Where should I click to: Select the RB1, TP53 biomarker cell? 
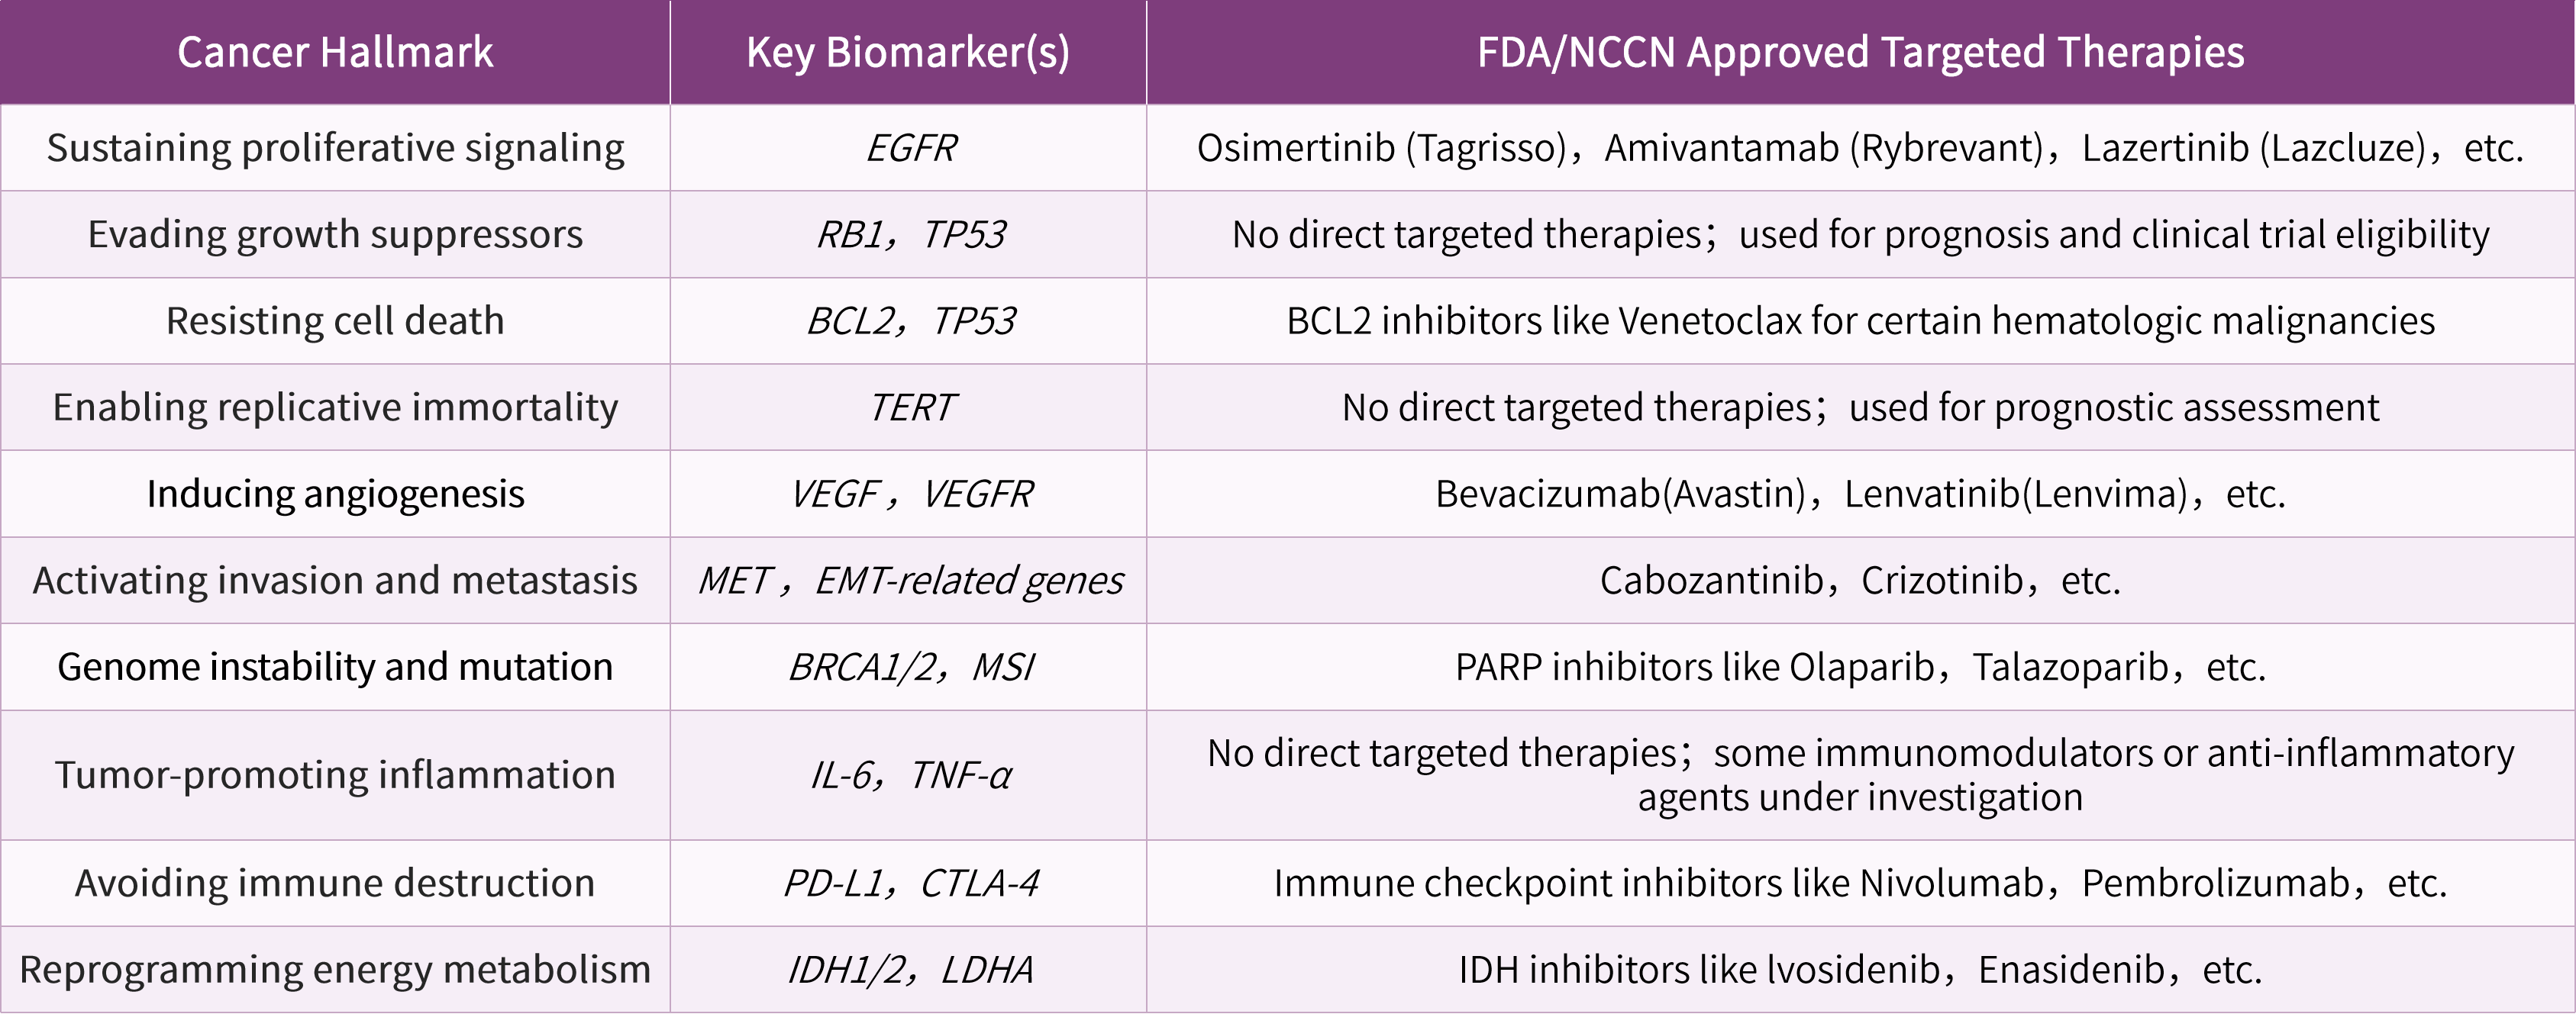pos(908,235)
